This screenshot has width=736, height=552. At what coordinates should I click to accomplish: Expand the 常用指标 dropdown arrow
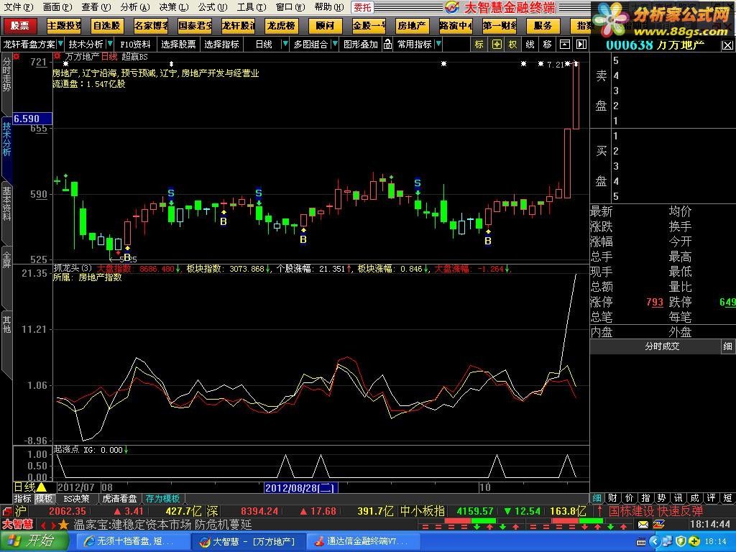[x=438, y=44]
